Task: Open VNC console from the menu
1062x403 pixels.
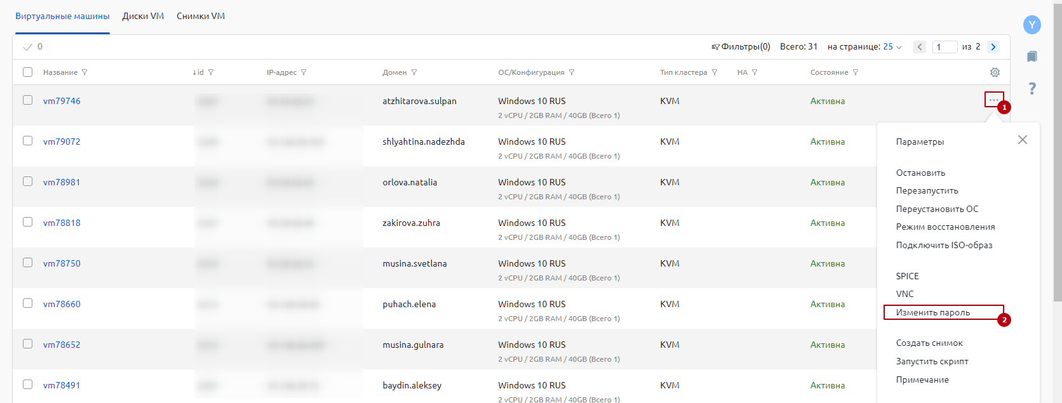Action: click(x=904, y=294)
